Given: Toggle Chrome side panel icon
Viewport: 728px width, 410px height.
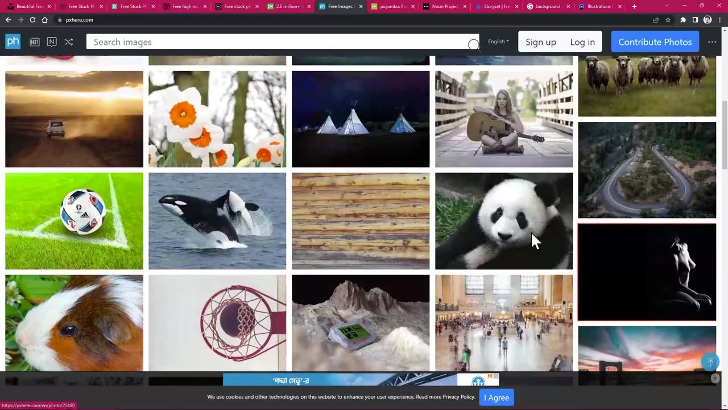Looking at the screenshot, I should point(695,20).
